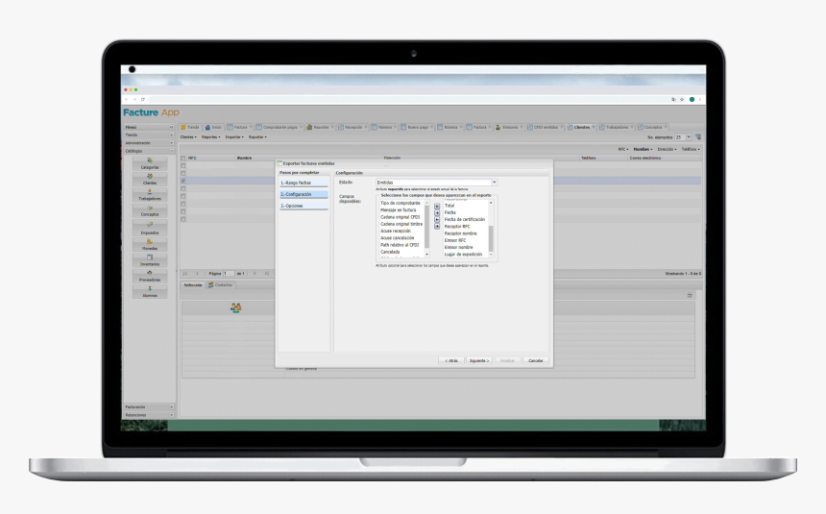Select 'Cadena original CFDI' in available fields

coord(401,217)
